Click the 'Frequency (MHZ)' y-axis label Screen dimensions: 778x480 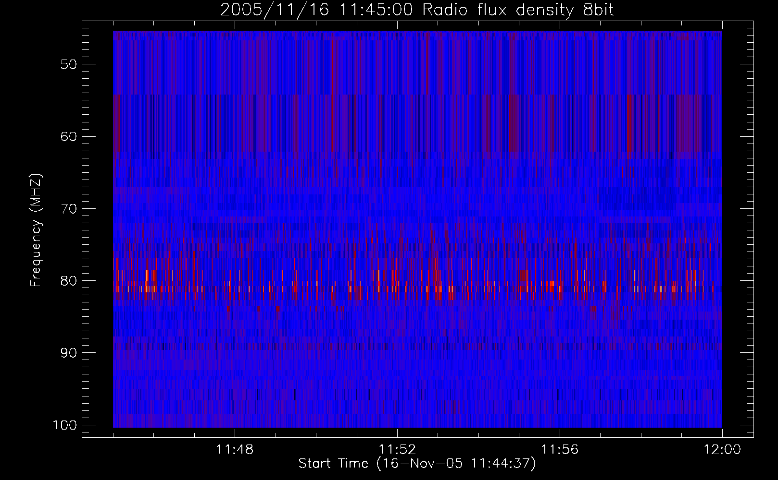pos(37,230)
